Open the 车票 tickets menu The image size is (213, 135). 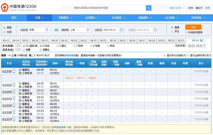coord(39,18)
